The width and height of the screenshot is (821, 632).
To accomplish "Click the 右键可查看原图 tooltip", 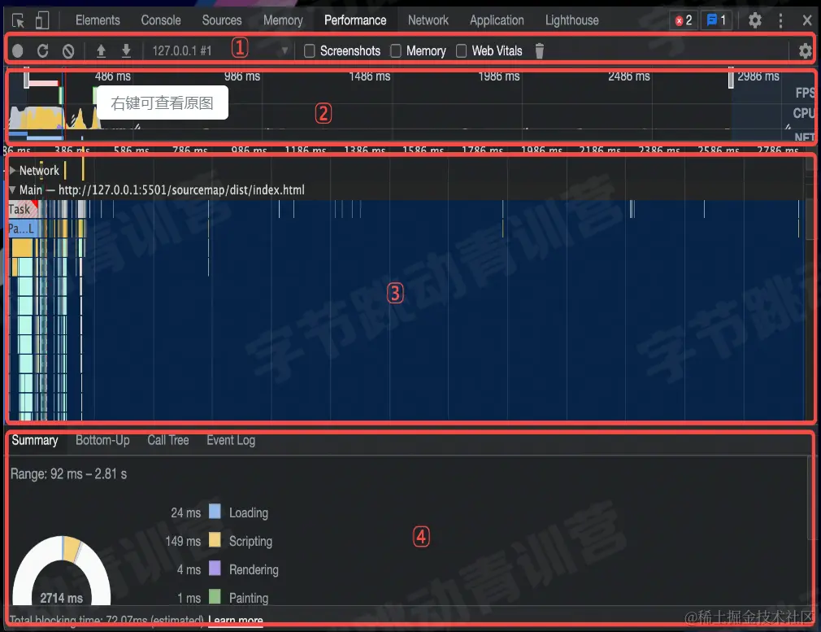I will click(162, 102).
